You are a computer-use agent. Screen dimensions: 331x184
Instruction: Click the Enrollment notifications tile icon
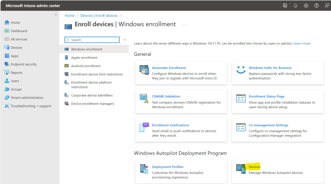coord(144,127)
